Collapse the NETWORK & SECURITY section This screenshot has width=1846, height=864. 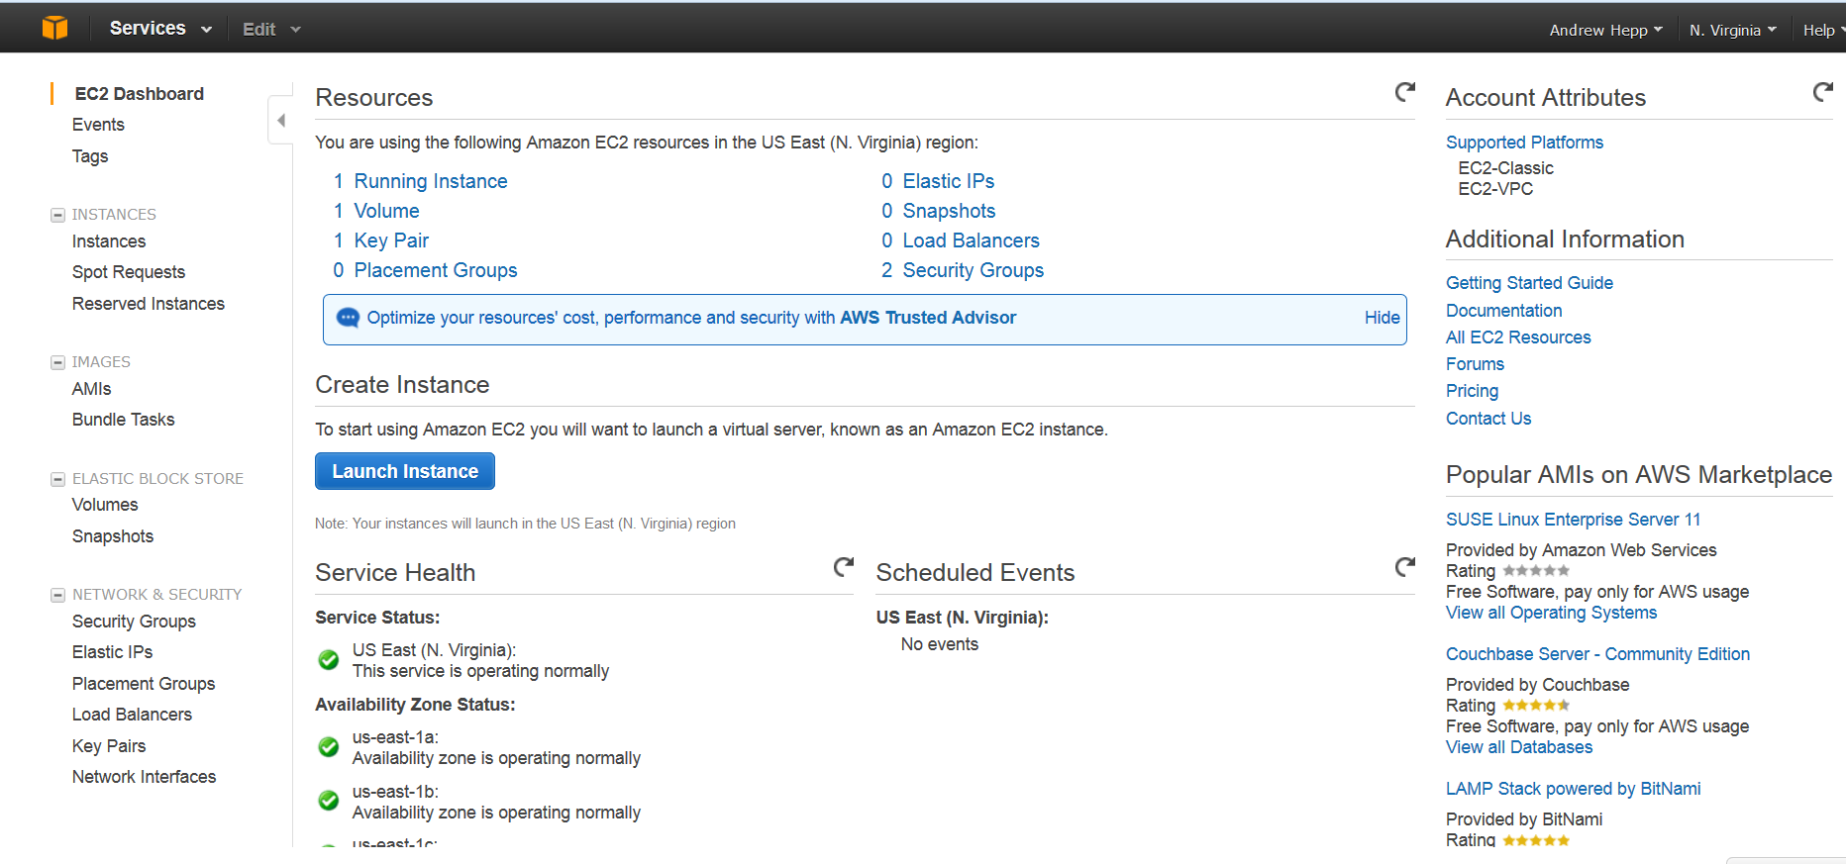(57, 595)
